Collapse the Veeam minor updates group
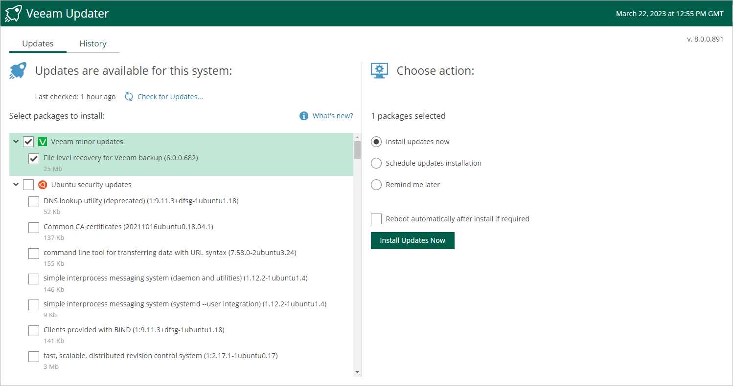 pos(16,142)
